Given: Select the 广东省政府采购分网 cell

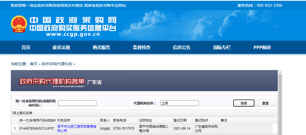Looking at the screenshot, I should click(x=207, y=129).
